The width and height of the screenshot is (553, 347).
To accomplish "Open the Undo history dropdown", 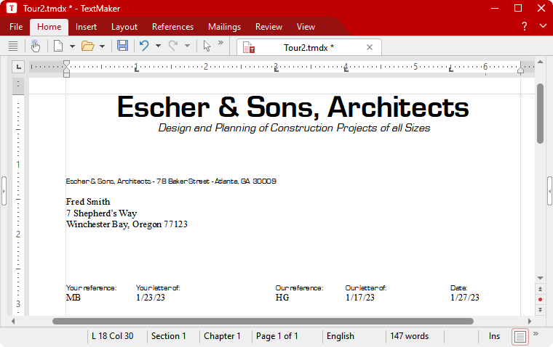I will [157, 46].
